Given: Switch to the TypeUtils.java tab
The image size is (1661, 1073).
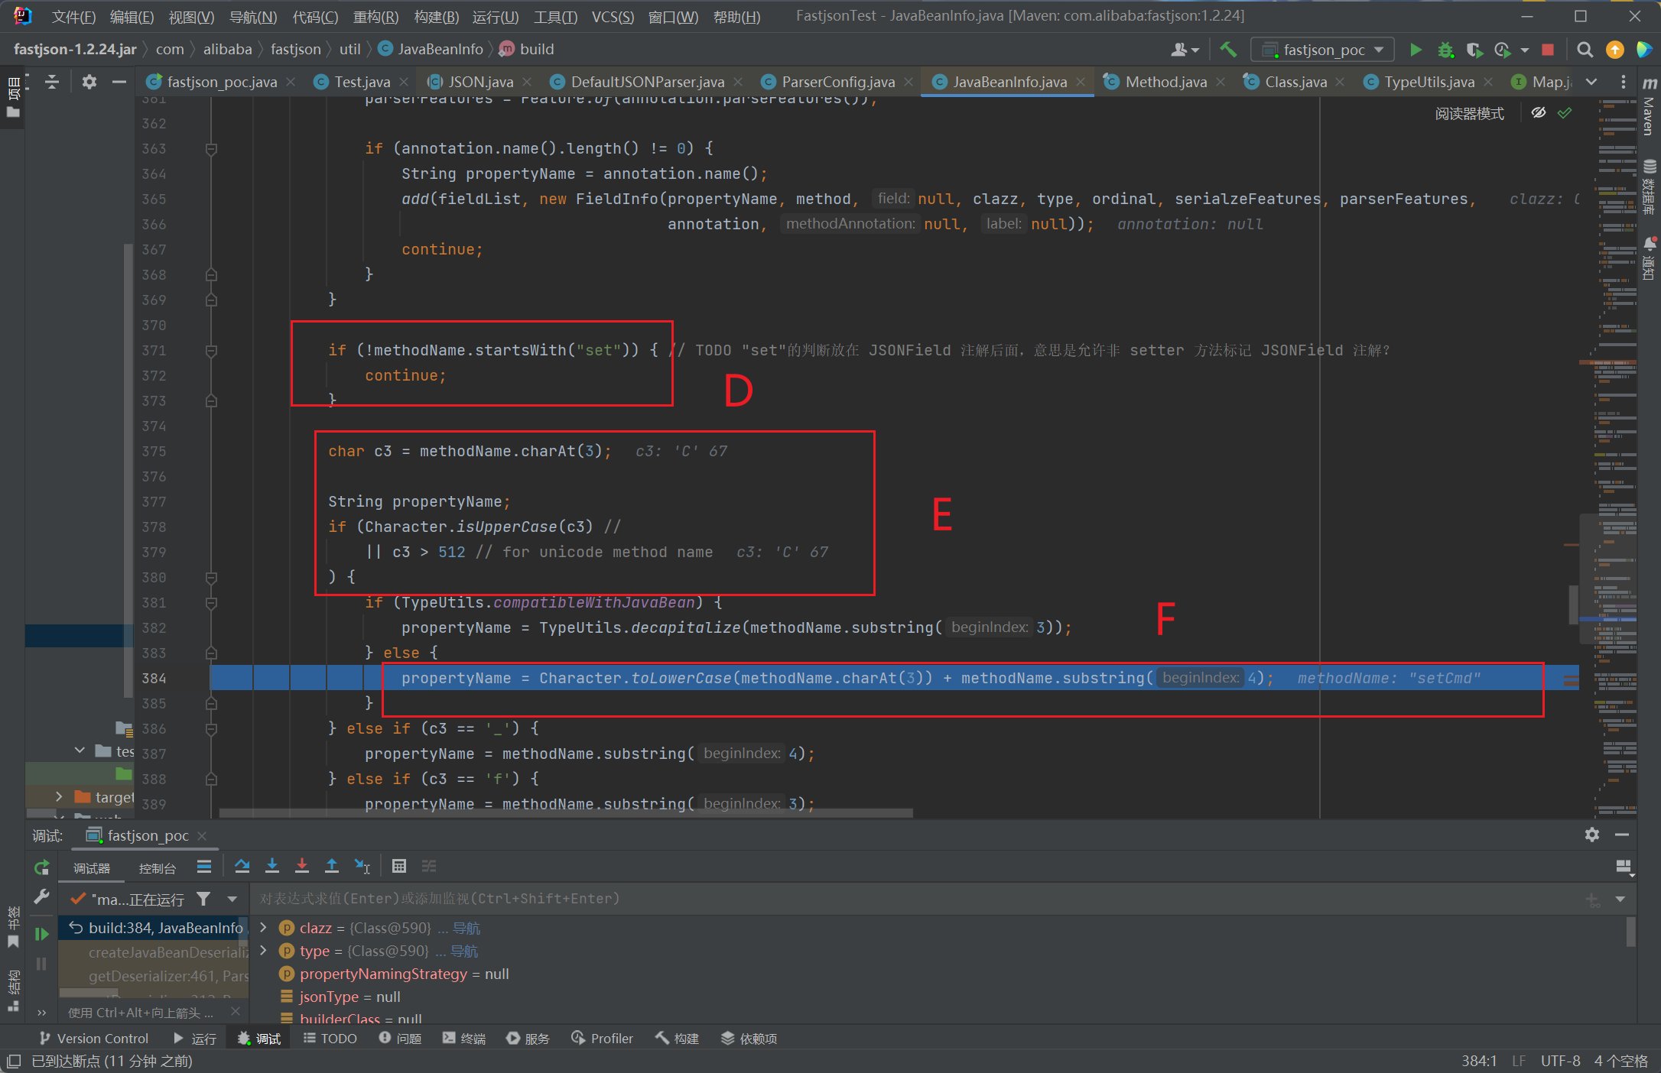Looking at the screenshot, I should (x=1429, y=82).
